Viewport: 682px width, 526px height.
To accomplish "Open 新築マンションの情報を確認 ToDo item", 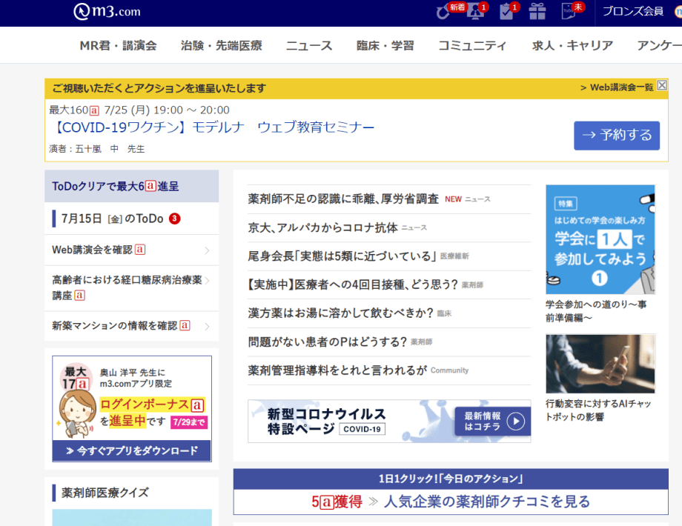I will 131,326.
